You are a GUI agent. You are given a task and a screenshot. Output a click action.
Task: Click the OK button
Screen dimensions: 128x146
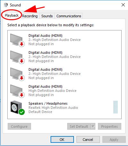[62, 140]
